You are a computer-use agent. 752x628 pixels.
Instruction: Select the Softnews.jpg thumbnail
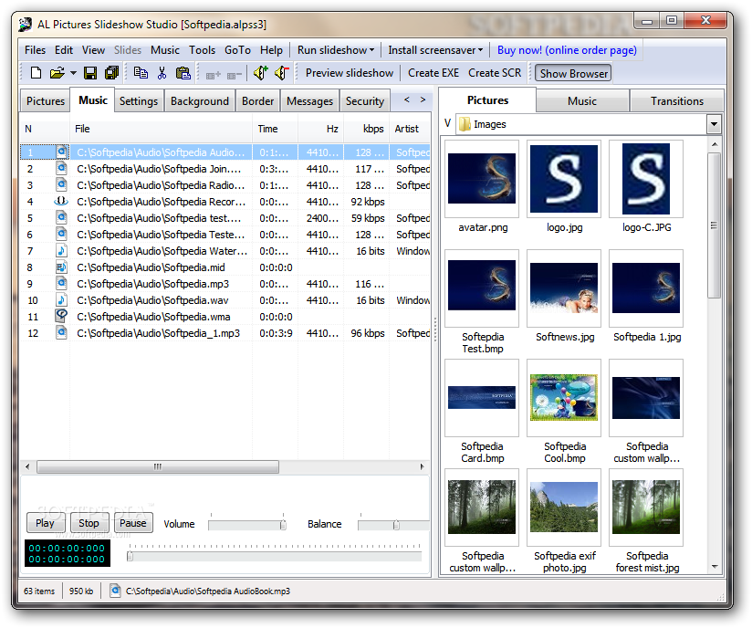565,288
